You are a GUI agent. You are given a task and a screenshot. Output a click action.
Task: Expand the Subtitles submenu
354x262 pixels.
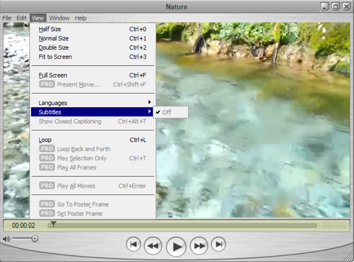coord(50,112)
